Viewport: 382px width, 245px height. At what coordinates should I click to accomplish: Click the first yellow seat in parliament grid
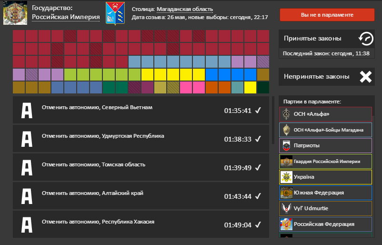click(x=147, y=74)
